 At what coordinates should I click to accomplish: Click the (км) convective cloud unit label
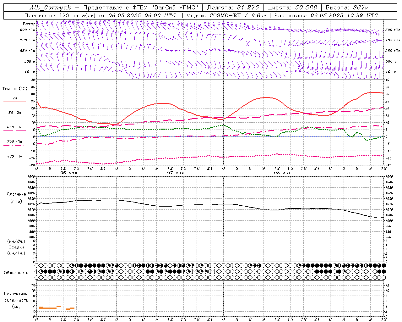[x=16, y=306]
